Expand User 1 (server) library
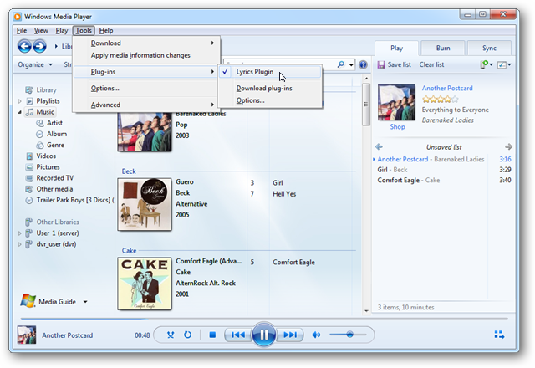Image resolution: width=535 pixels, height=368 pixels. pyautogui.click(x=19, y=233)
